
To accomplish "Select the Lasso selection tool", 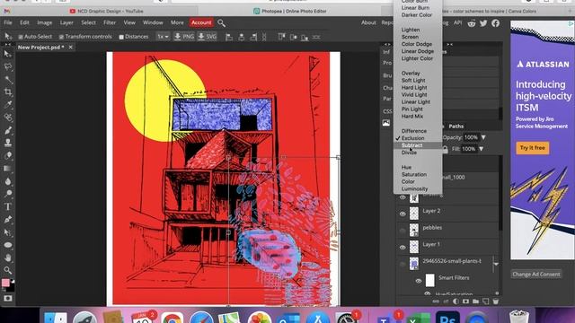I will tap(8, 66).
